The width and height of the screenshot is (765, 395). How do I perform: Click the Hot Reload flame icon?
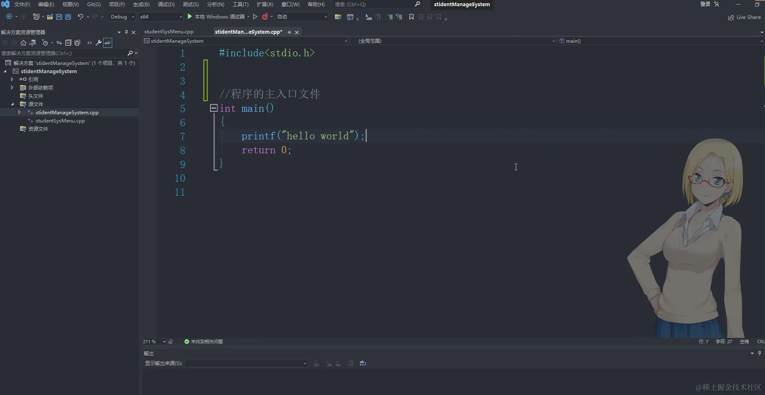[265, 17]
